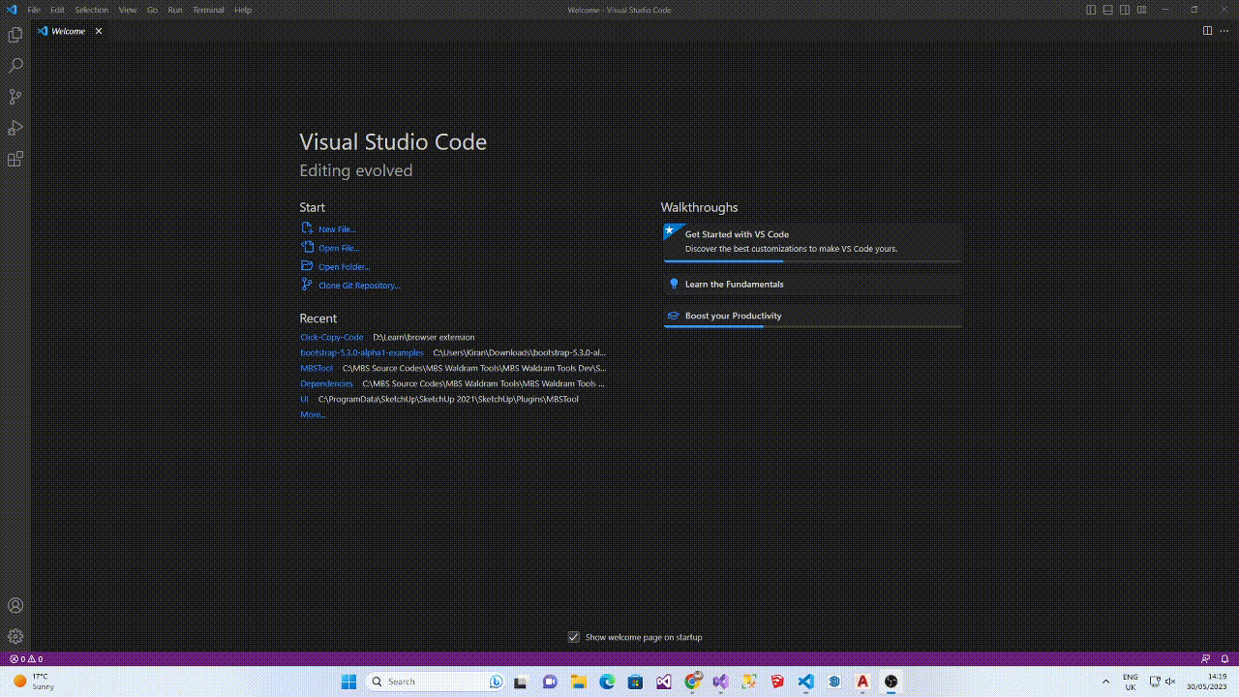Open the Run and Debug view
1239x697 pixels.
(15, 128)
